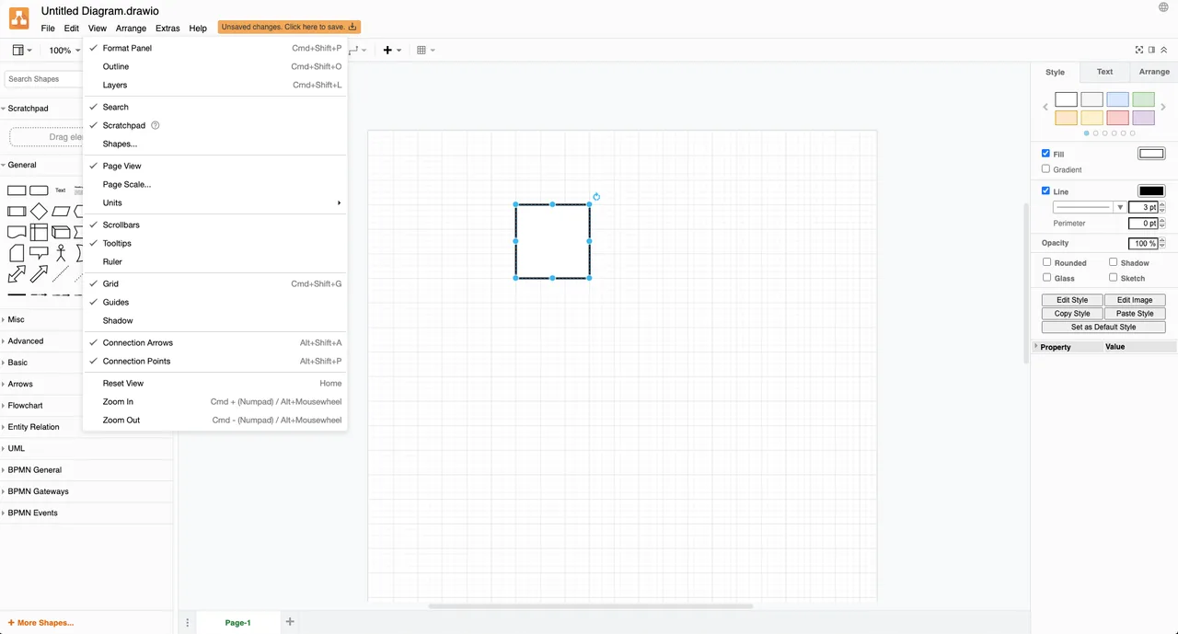Viewport: 1178px width, 634px height.
Task: Click the collapse chevrons icon at top right
Action: pos(1163,50)
